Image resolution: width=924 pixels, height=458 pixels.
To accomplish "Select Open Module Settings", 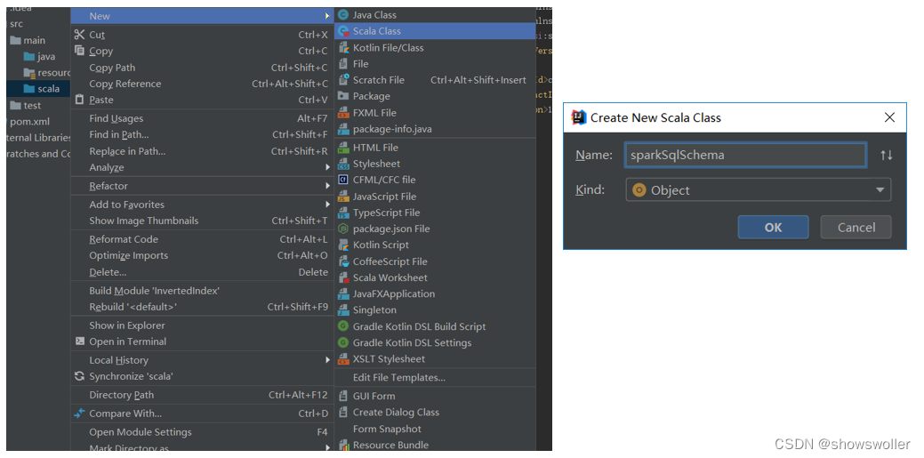I will pyautogui.click(x=202, y=432).
